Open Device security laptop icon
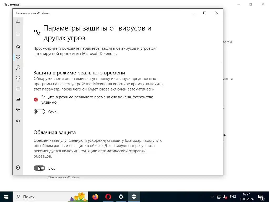Image resolution: width=269 pixels, height=202 pixels. (18, 99)
